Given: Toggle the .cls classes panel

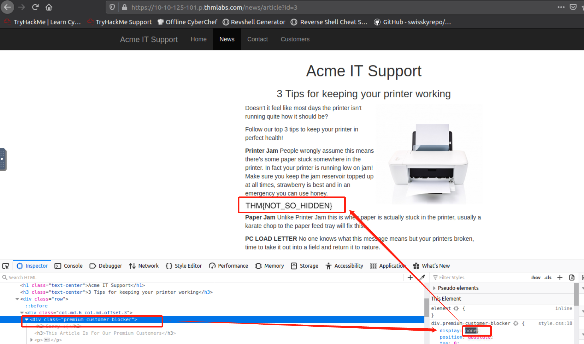Looking at the screenshot, I should tap(548, 277).
